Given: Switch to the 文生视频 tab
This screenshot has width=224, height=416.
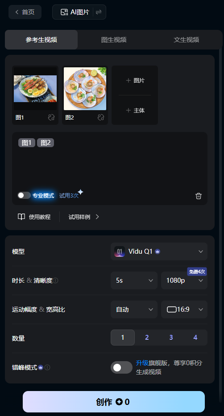Looking at the screenshot, I should pos(187,40).
